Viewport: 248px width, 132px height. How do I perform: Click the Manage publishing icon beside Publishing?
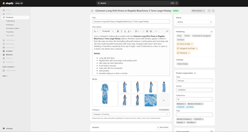[x=212, y=32]
